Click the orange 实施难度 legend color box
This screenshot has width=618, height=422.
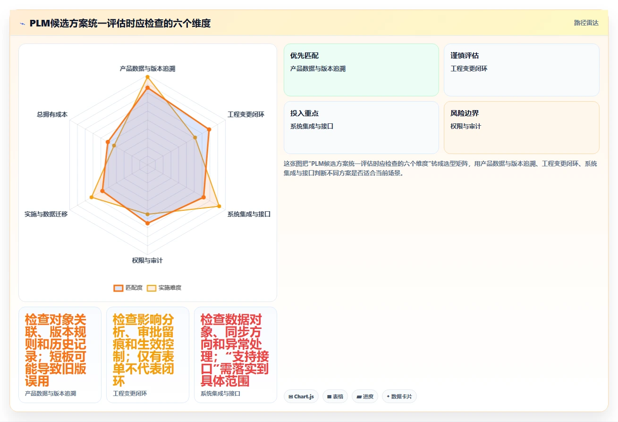click(152, 288)
